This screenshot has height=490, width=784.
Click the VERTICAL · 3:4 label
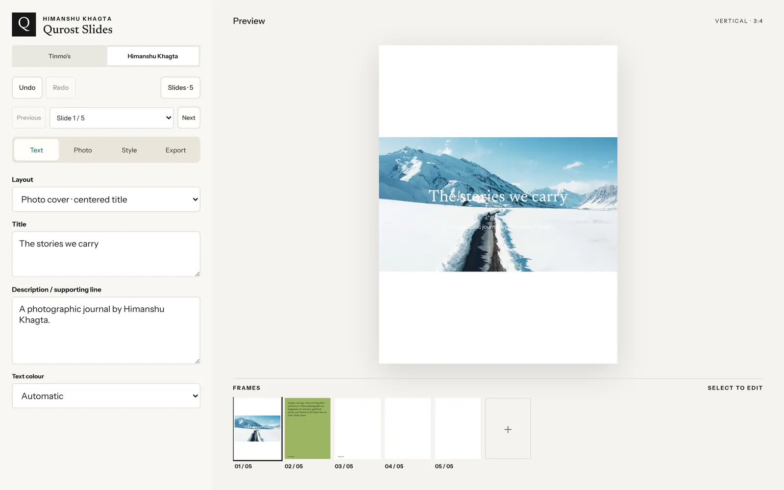(x=738, y=21)
